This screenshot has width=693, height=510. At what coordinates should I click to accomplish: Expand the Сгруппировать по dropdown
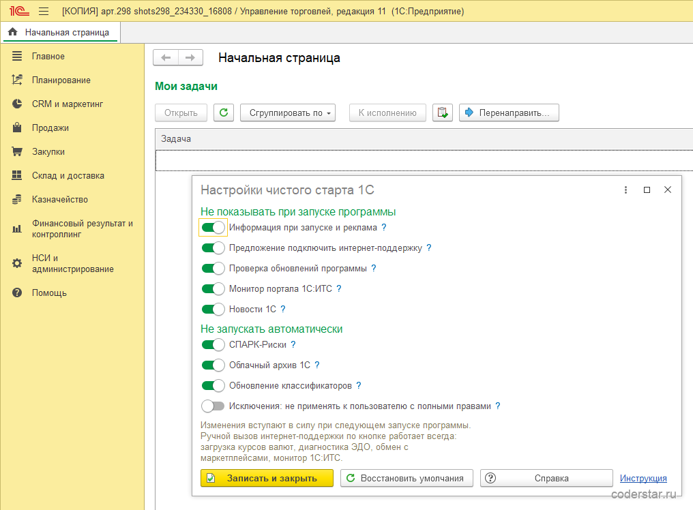click(x=288, y=112)
